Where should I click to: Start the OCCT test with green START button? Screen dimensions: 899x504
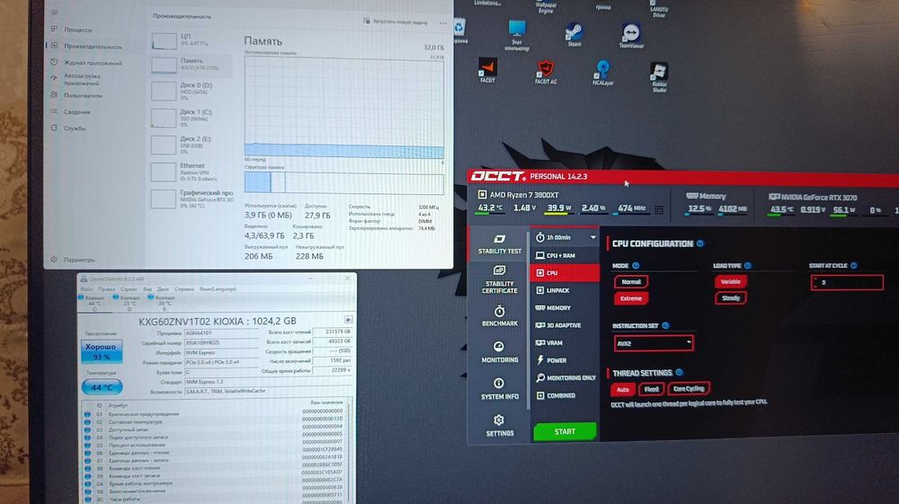[565, 432]
